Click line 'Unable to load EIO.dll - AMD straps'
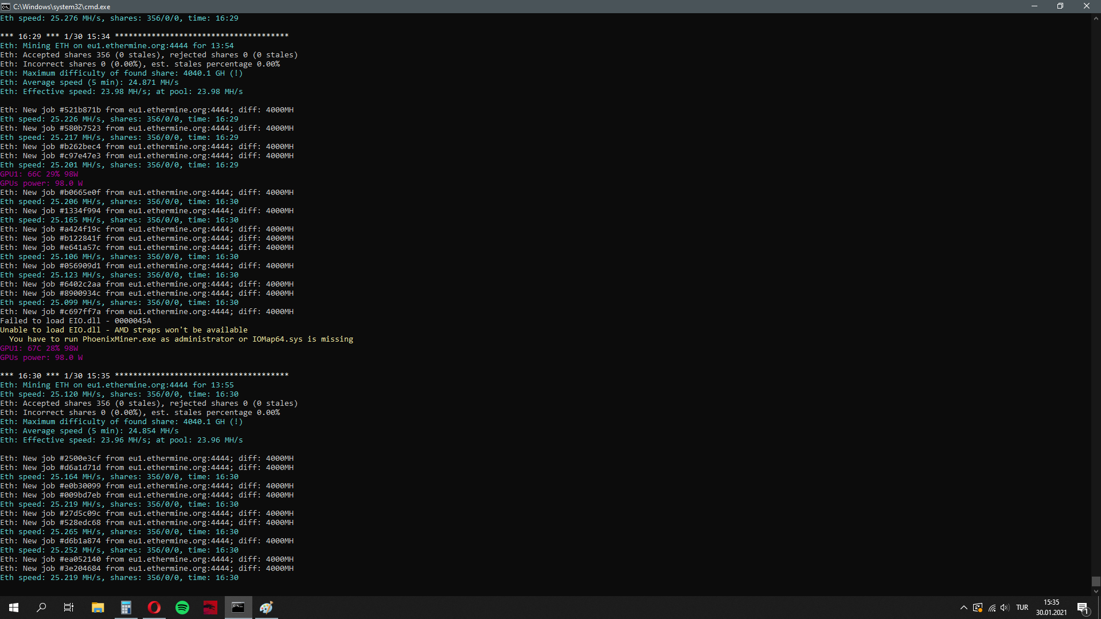Screen dimensions: 1101x619 (x=124, y=330)
